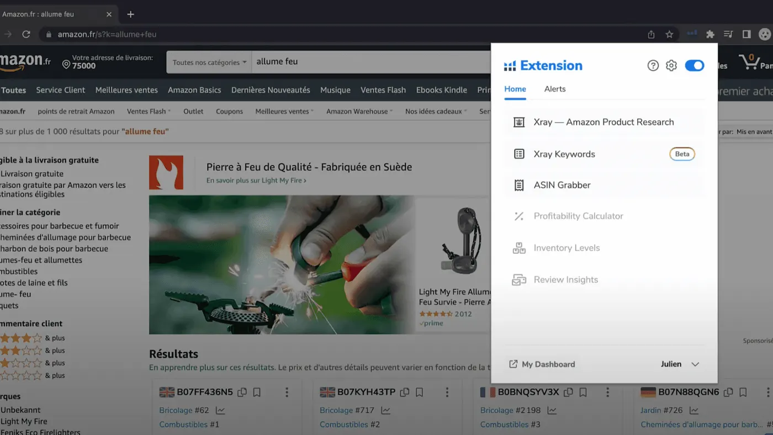Click the Xray Product Research icon

click(x=519, y=123)
